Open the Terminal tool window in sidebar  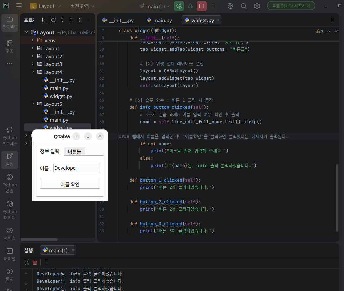click(x=9, y=254)
